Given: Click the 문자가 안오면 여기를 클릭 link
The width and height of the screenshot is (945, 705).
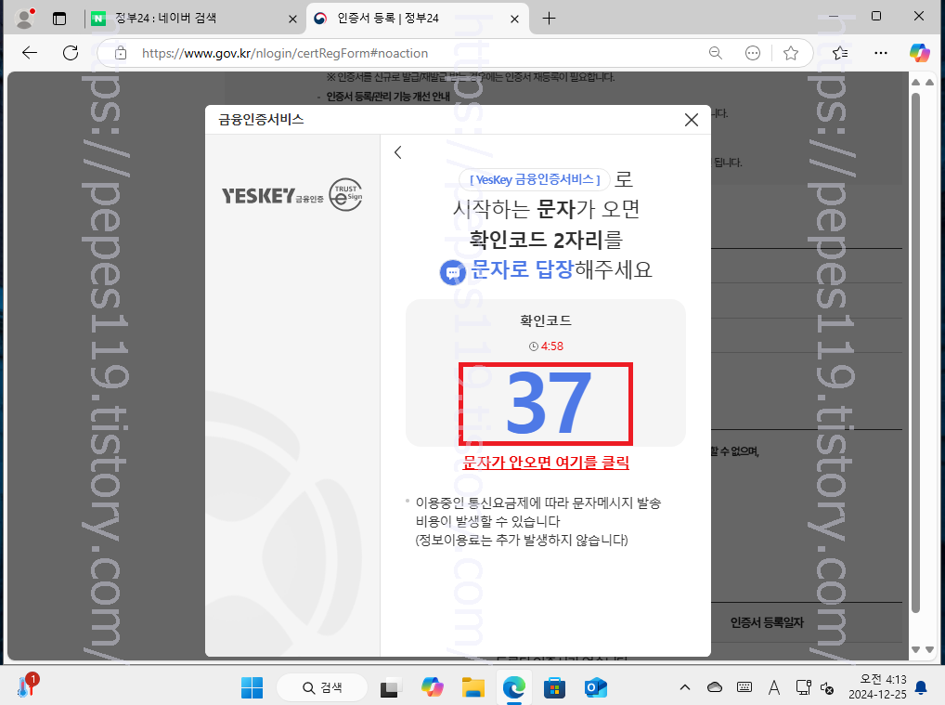Looking at the screenshot, I should [x=546, y=463].
